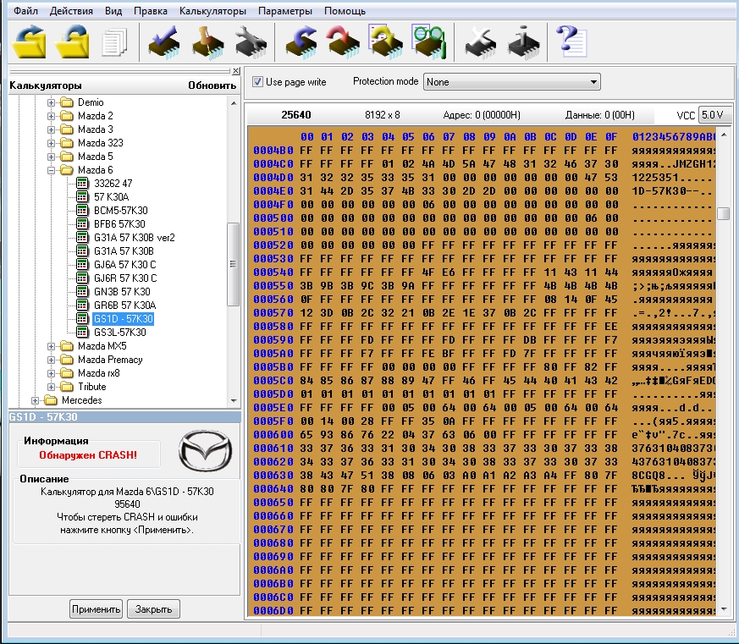Expand the Mercedes folder
Screen dimensions: 739x644
coord(36,400)
